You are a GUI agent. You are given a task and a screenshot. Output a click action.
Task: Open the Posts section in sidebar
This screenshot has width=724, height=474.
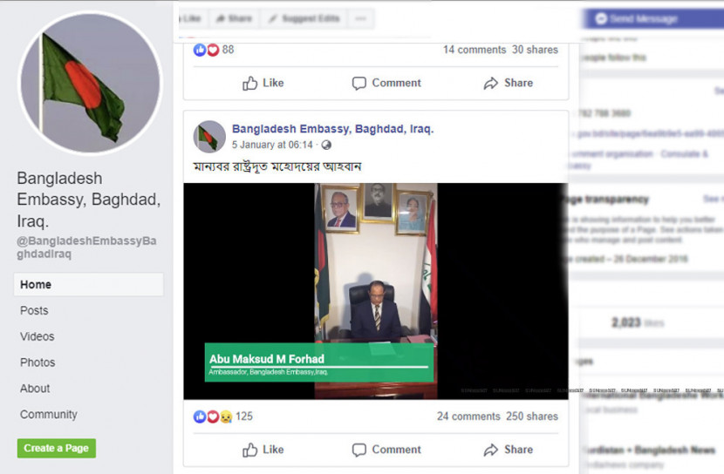(x=34, y=311)
